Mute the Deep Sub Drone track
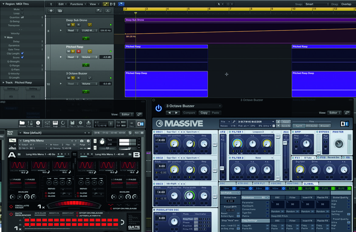Image resolution: width=356 pixels, height=232 pixels. tap(68, 25)
